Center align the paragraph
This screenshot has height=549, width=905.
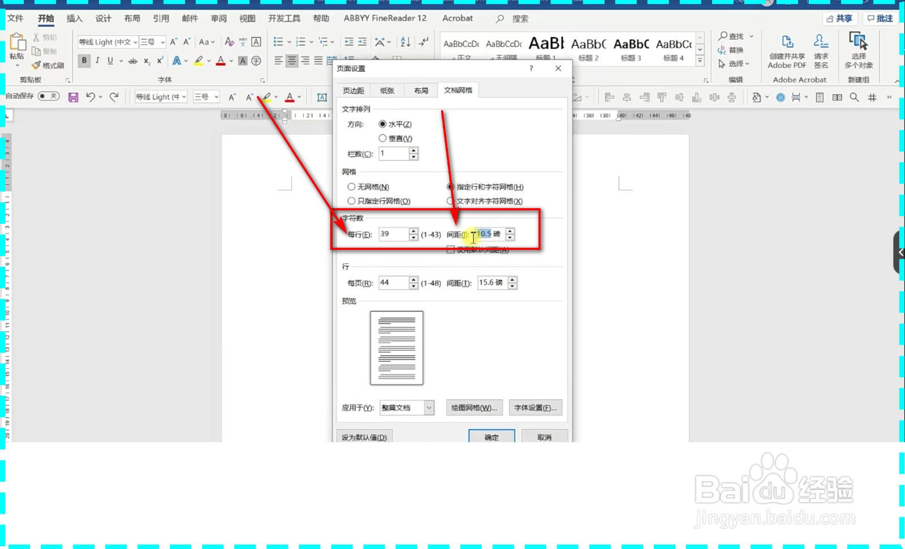click(292, 60)
